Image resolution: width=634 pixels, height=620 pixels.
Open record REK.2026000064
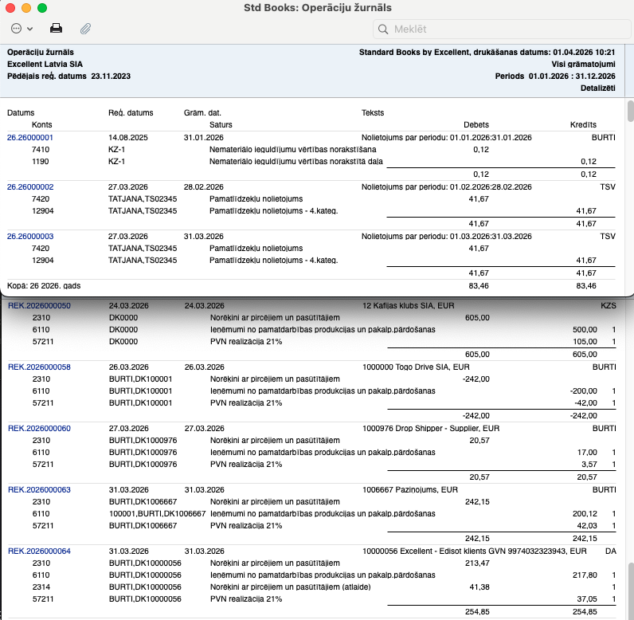(x=39, y=551)
